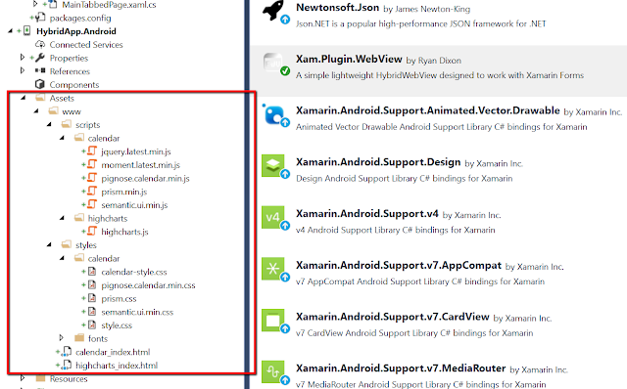
Task: Select the Xamarin.Android.Support.v7.CardView package title
Action: pos(393,317)
